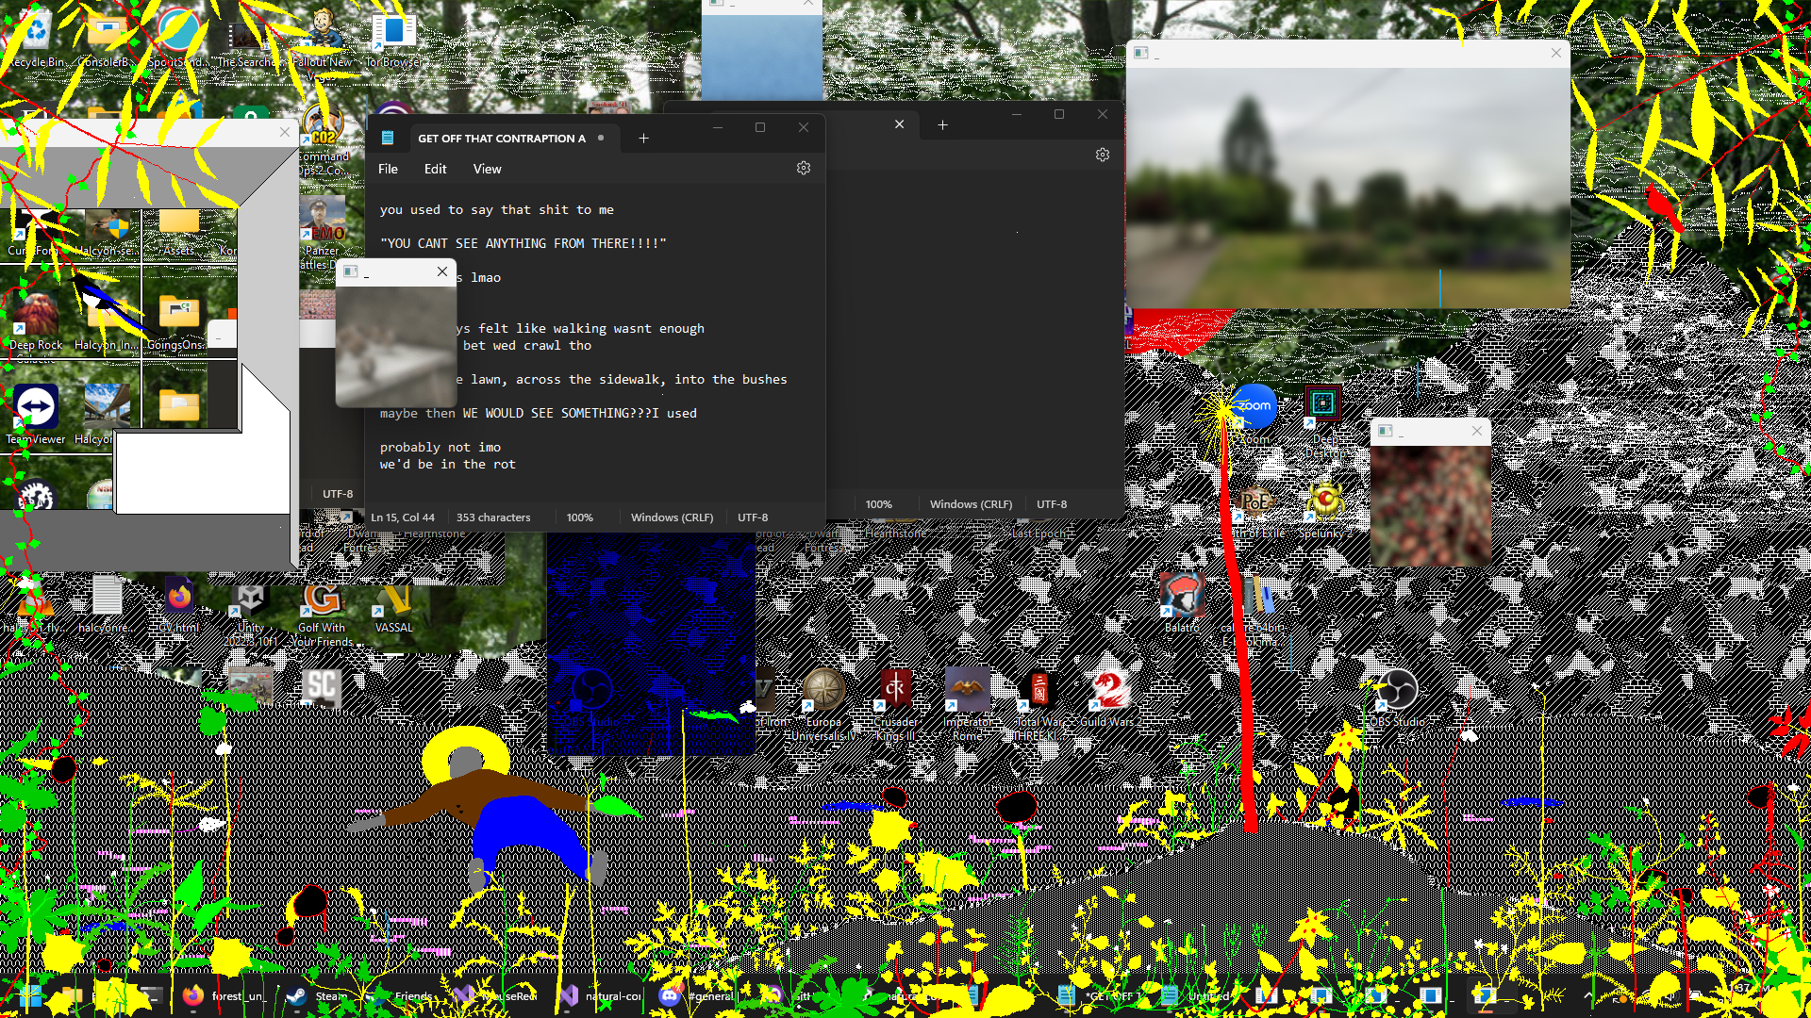Add a new tab in the rear Notepad
Viewport: 1811px width, 1018px height.
[942, 125]
